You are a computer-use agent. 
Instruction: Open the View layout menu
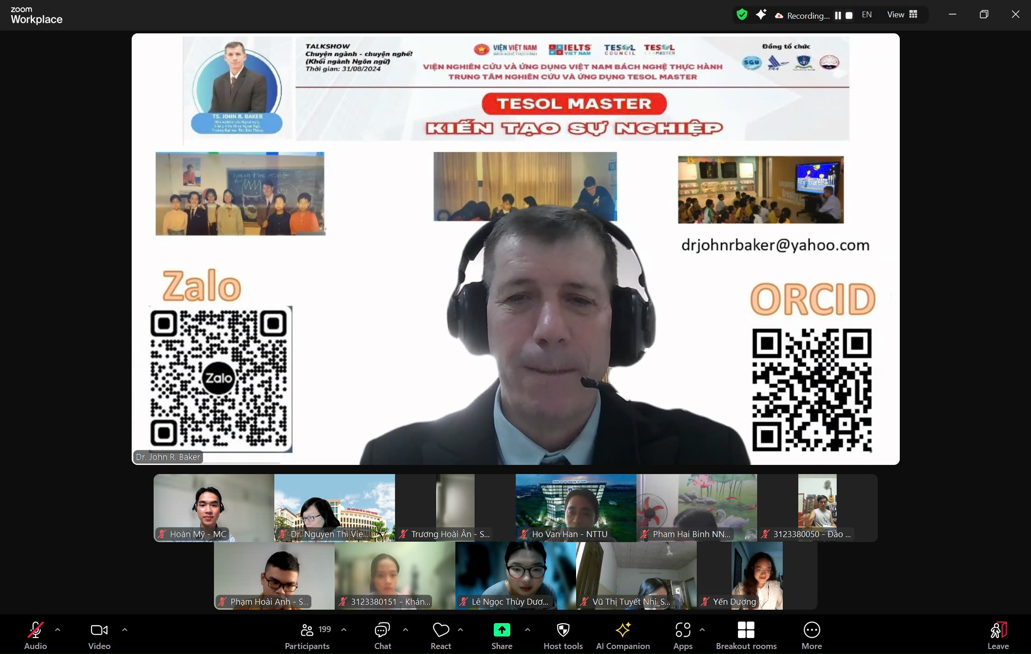902,15
